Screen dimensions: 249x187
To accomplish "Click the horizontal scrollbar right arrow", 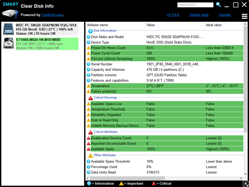I will [241, 178].
